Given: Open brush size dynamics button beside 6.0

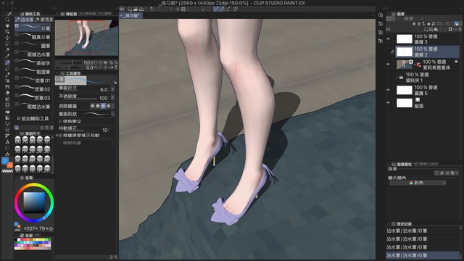Looking at the screenshot, I should coord(112,89).
